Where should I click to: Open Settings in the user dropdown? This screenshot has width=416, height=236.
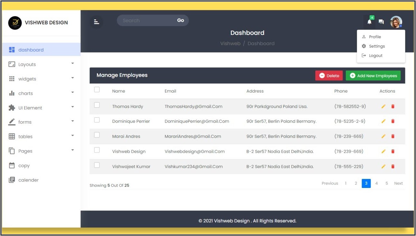coord(377,46)
